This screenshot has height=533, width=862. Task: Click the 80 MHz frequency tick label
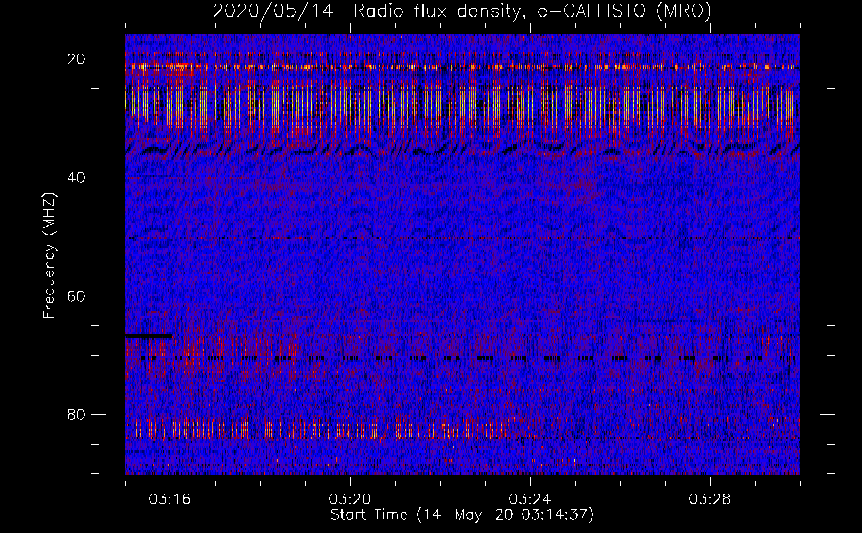(x=77, y=414)
